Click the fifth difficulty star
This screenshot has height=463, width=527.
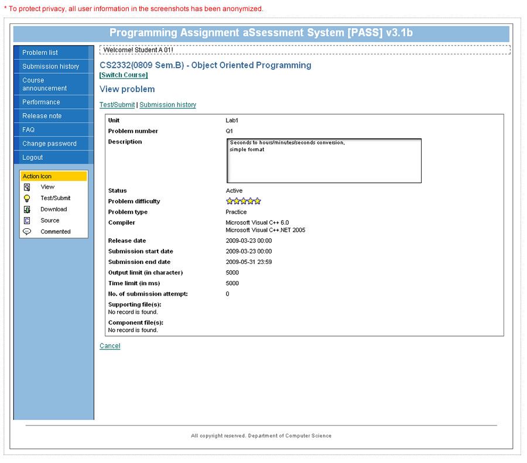click(257, 201)
